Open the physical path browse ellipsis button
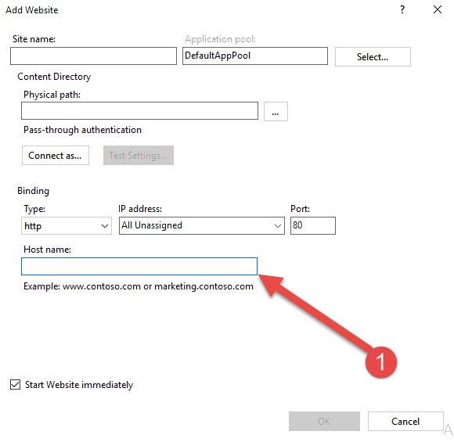Screen dimensions: 454x442 point(276,111)
